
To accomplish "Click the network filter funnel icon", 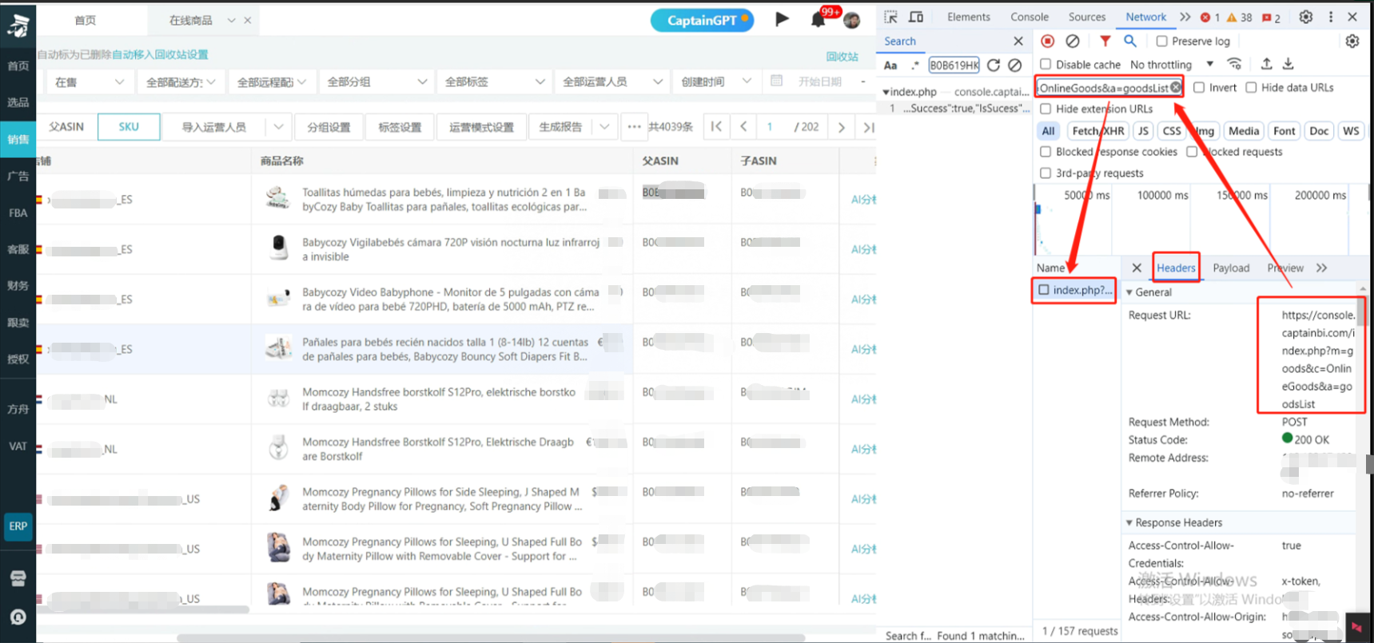I will 1105,41.
